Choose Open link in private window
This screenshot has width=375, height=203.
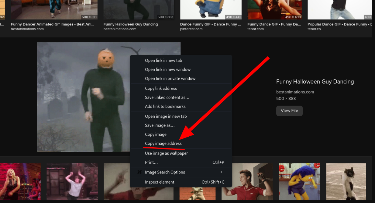[170, 79]
